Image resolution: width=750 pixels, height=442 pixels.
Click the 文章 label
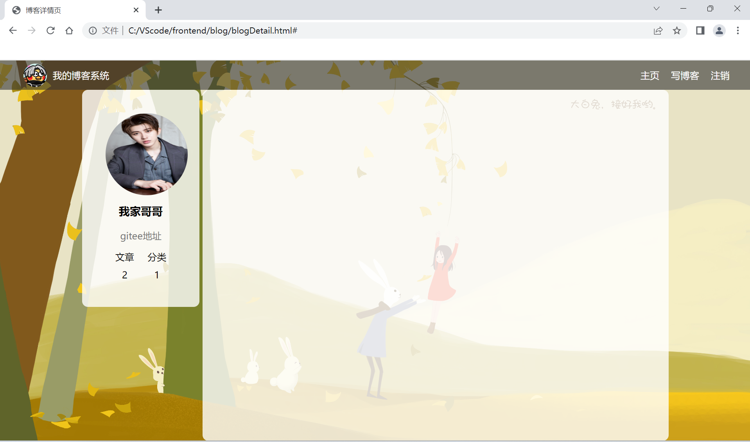(125, 257)
